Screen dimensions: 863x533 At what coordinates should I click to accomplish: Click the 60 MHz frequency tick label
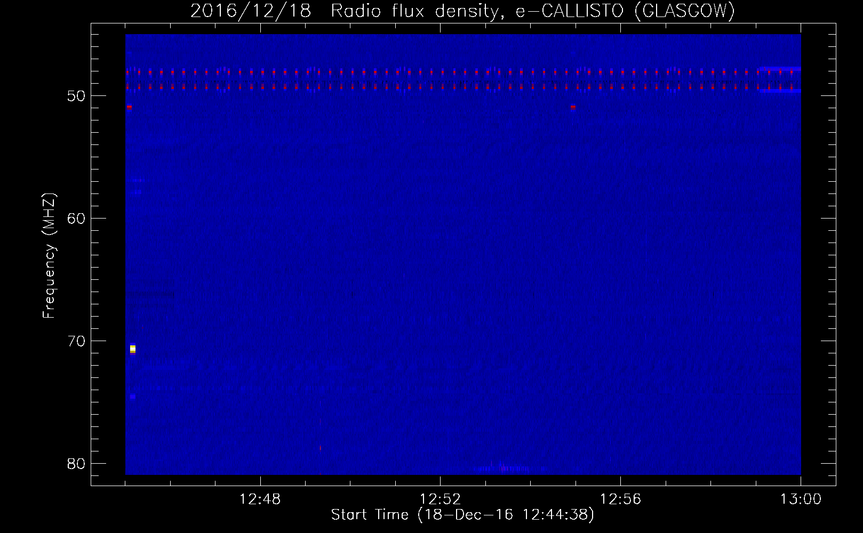[x=76, y=219]
